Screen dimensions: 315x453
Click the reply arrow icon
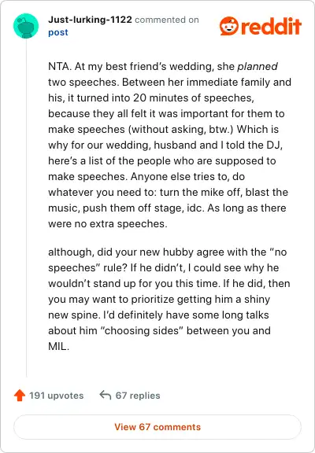point(106,395)
